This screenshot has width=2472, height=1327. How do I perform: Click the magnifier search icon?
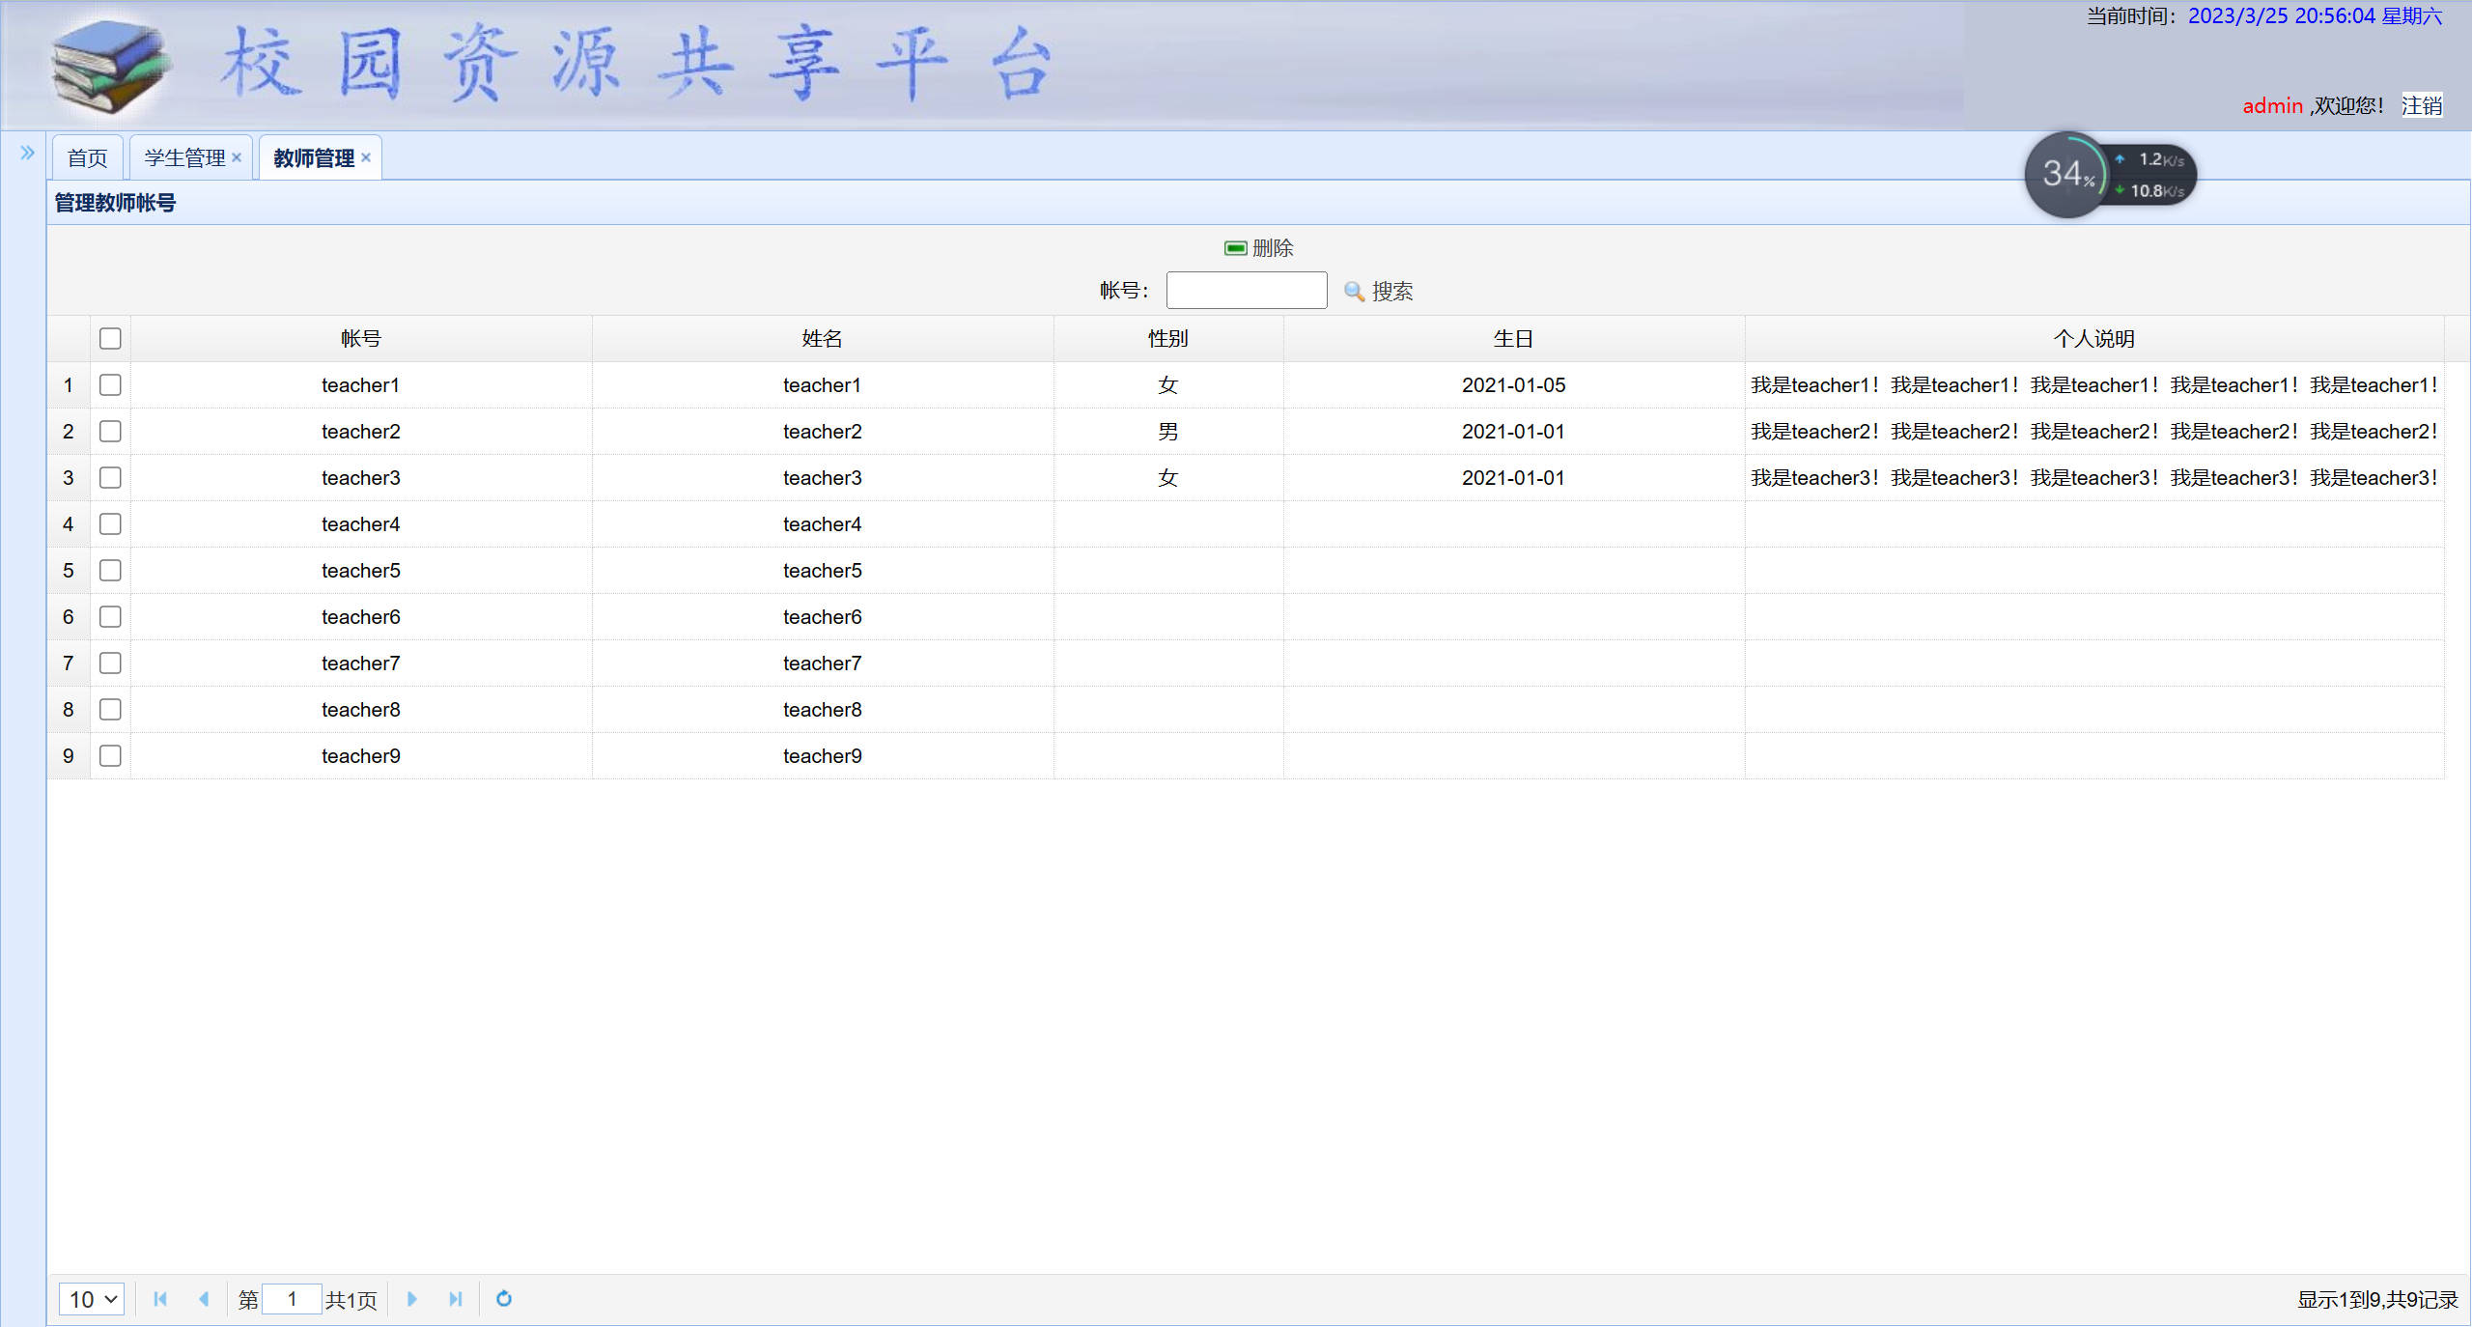coord(1354,291)
